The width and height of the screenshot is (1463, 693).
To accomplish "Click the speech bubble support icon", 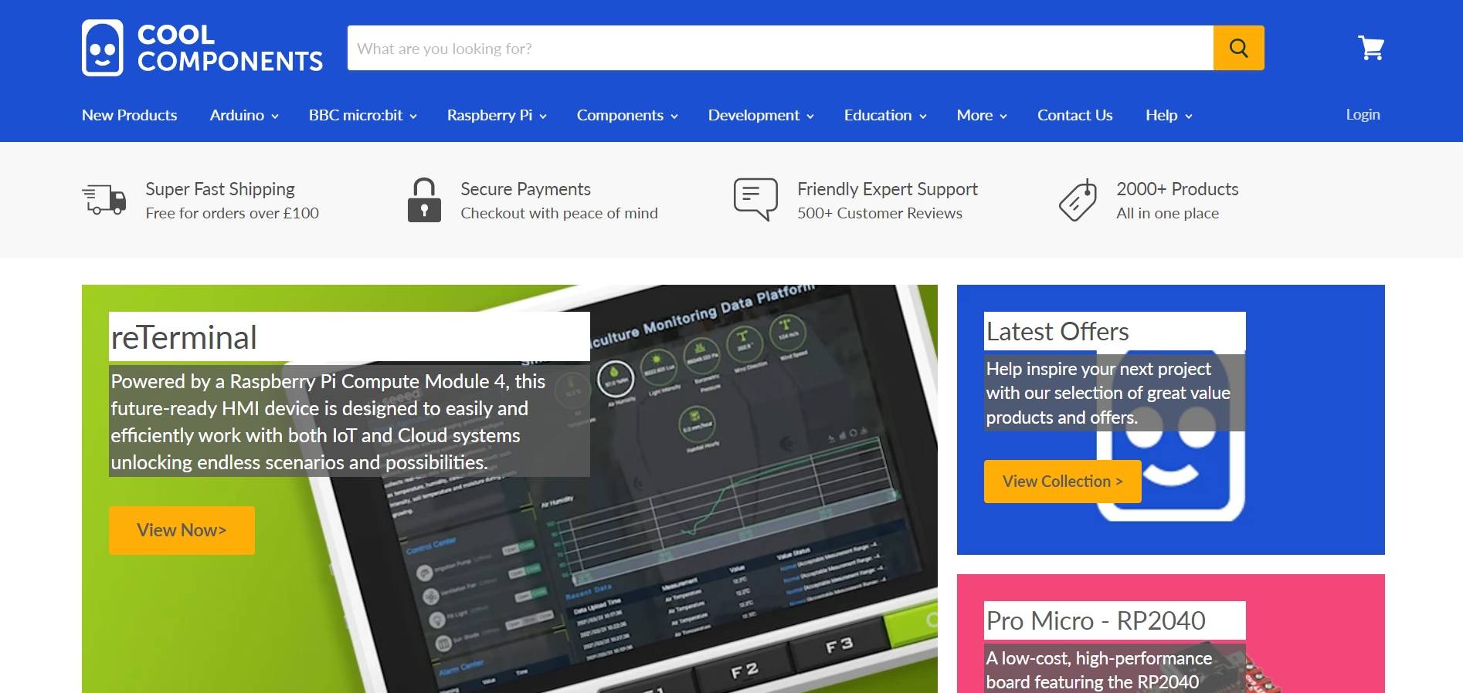I will pos(755,199).
